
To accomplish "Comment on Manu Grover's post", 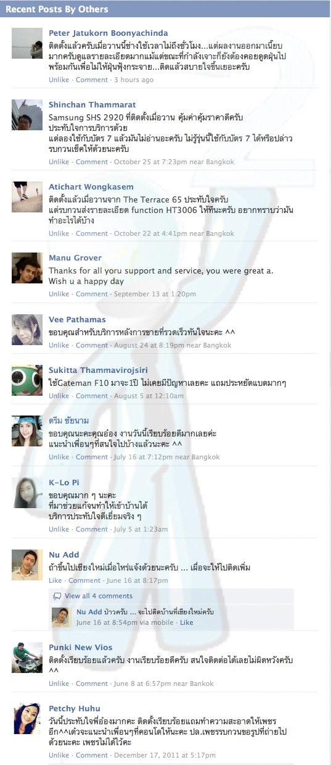I will click(x=92, y=295).
